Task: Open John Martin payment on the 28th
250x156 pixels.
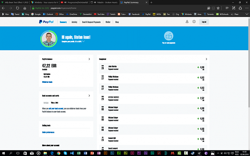Action: [x=153, y=68]
